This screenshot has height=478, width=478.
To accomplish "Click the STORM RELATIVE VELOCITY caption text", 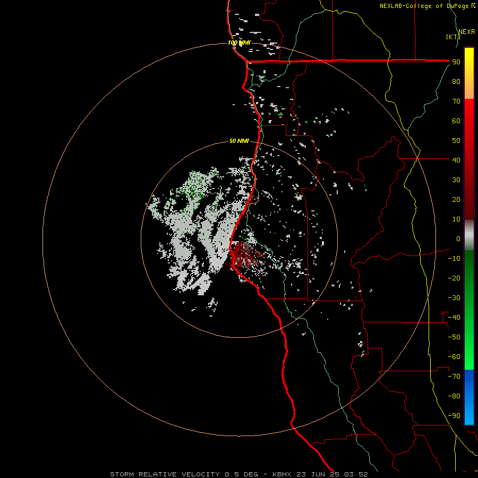I will coord(165,474).
